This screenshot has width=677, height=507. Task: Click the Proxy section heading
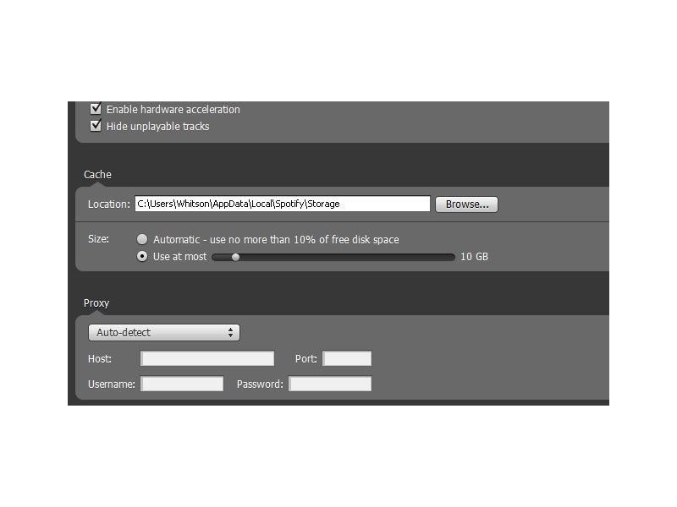[96, 303]
